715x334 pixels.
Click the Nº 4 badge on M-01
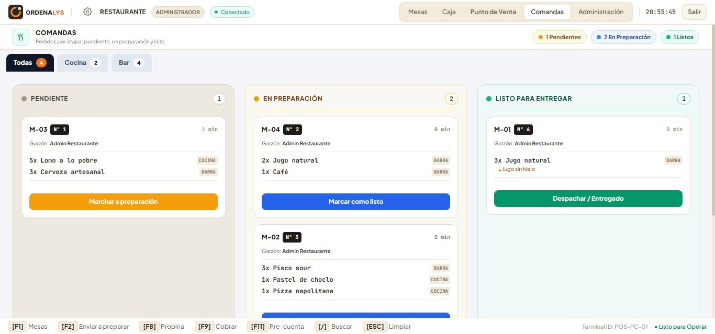(523, 130)
